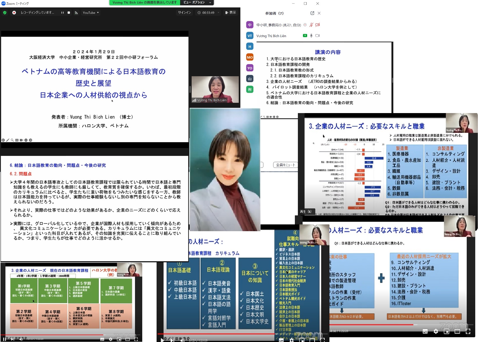Toggle disabled camera for 中小研_事務局
Screen dimensions: 478x342
(318, 25)
